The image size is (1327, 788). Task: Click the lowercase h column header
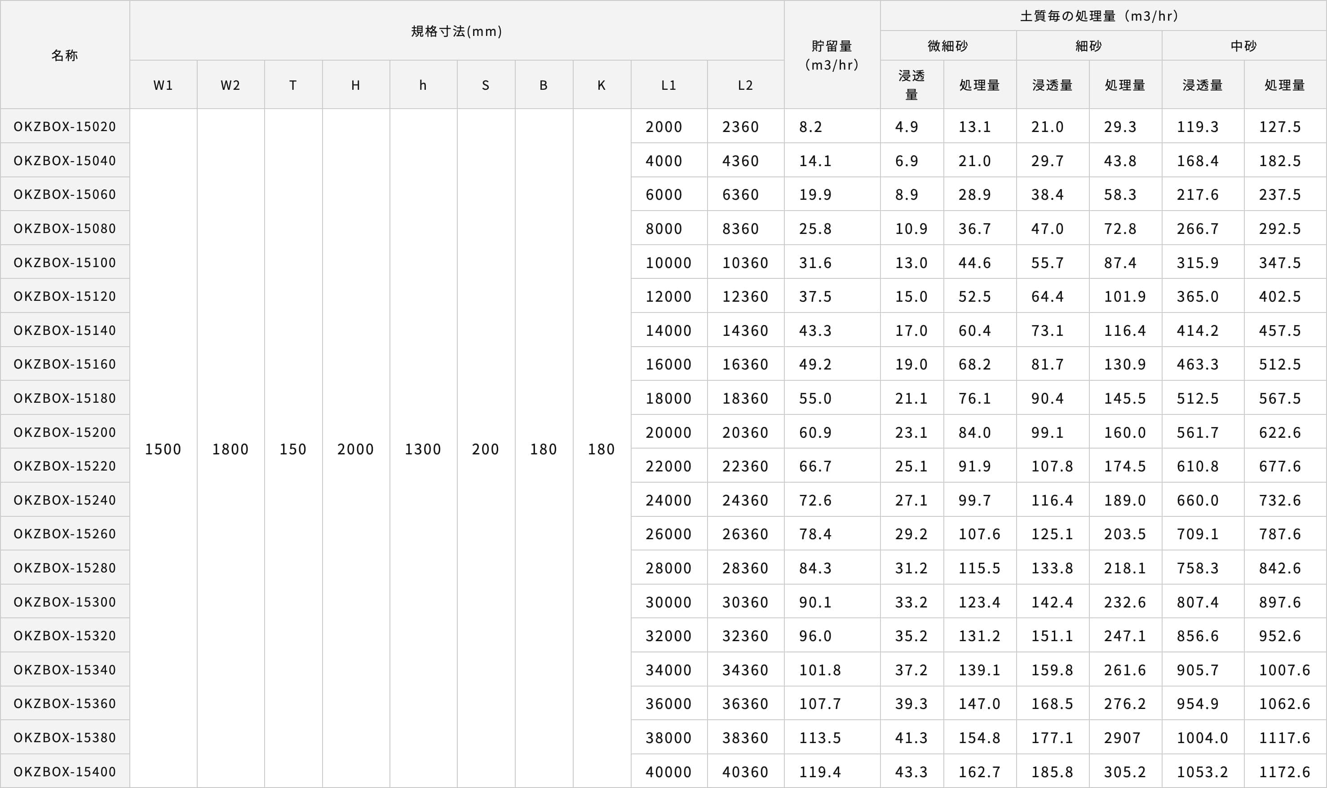[x=423, y=85]
